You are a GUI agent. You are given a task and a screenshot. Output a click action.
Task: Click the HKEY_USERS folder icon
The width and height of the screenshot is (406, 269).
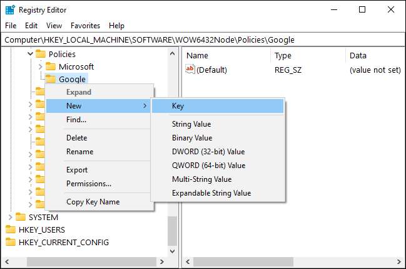11,229
